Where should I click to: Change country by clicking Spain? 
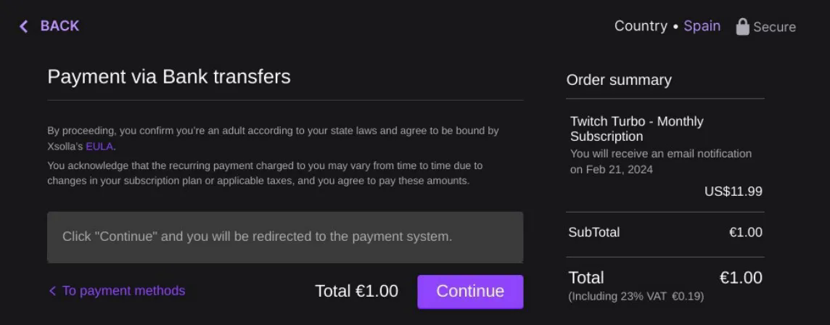[702, 26]
